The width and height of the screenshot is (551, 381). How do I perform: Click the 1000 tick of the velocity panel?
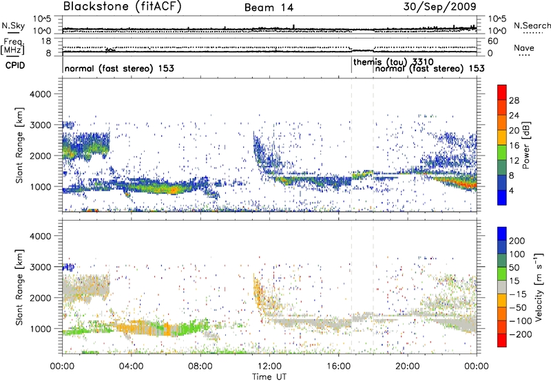point(40,329)
